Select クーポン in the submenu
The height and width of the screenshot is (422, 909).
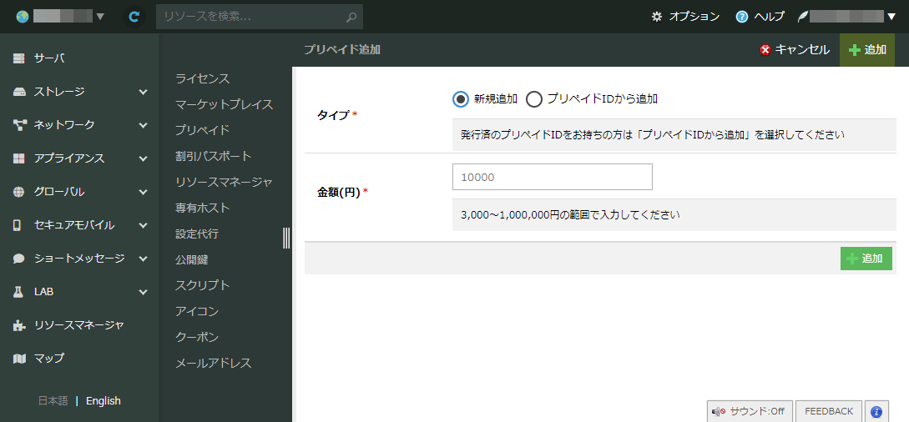tap(197, 337)
